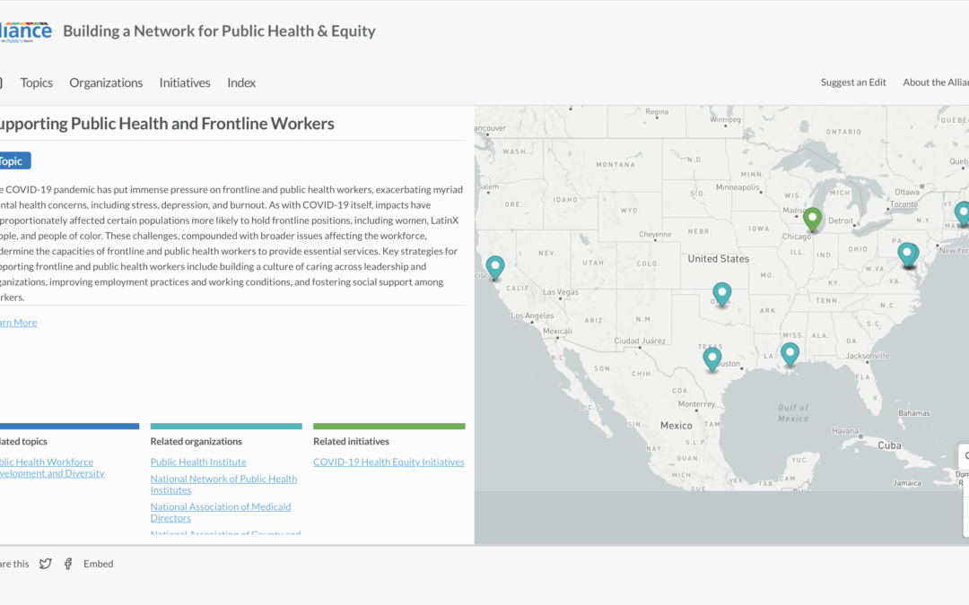Click the Embed option in the footer
The width and height of the screenshot is (969, 605).
[x=98, y=563]
